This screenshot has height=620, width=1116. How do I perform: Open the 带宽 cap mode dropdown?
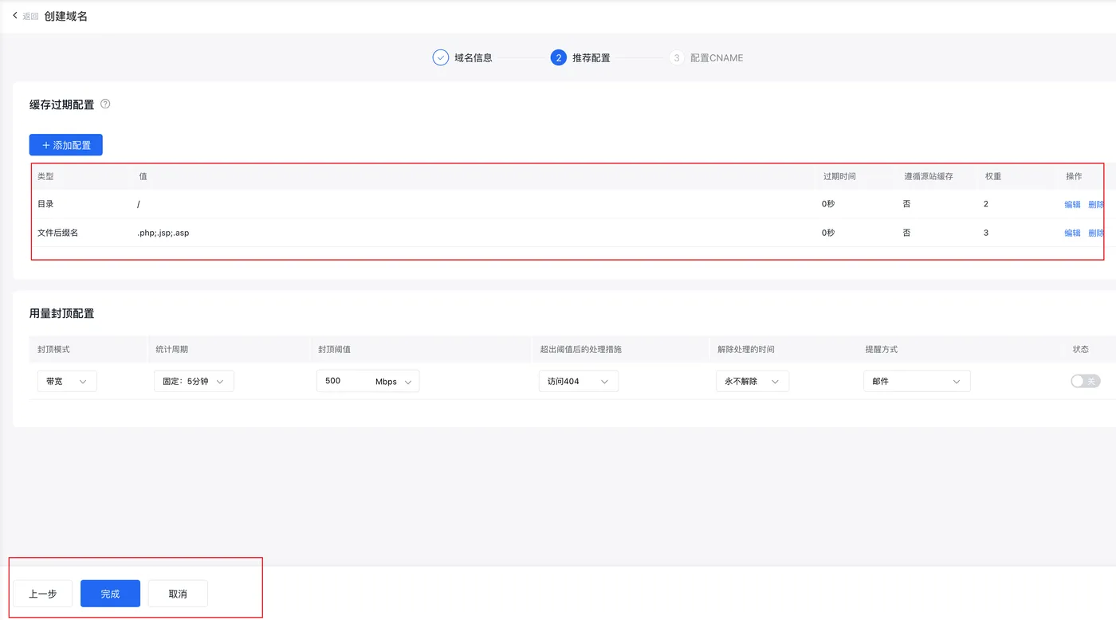point(67,381)
